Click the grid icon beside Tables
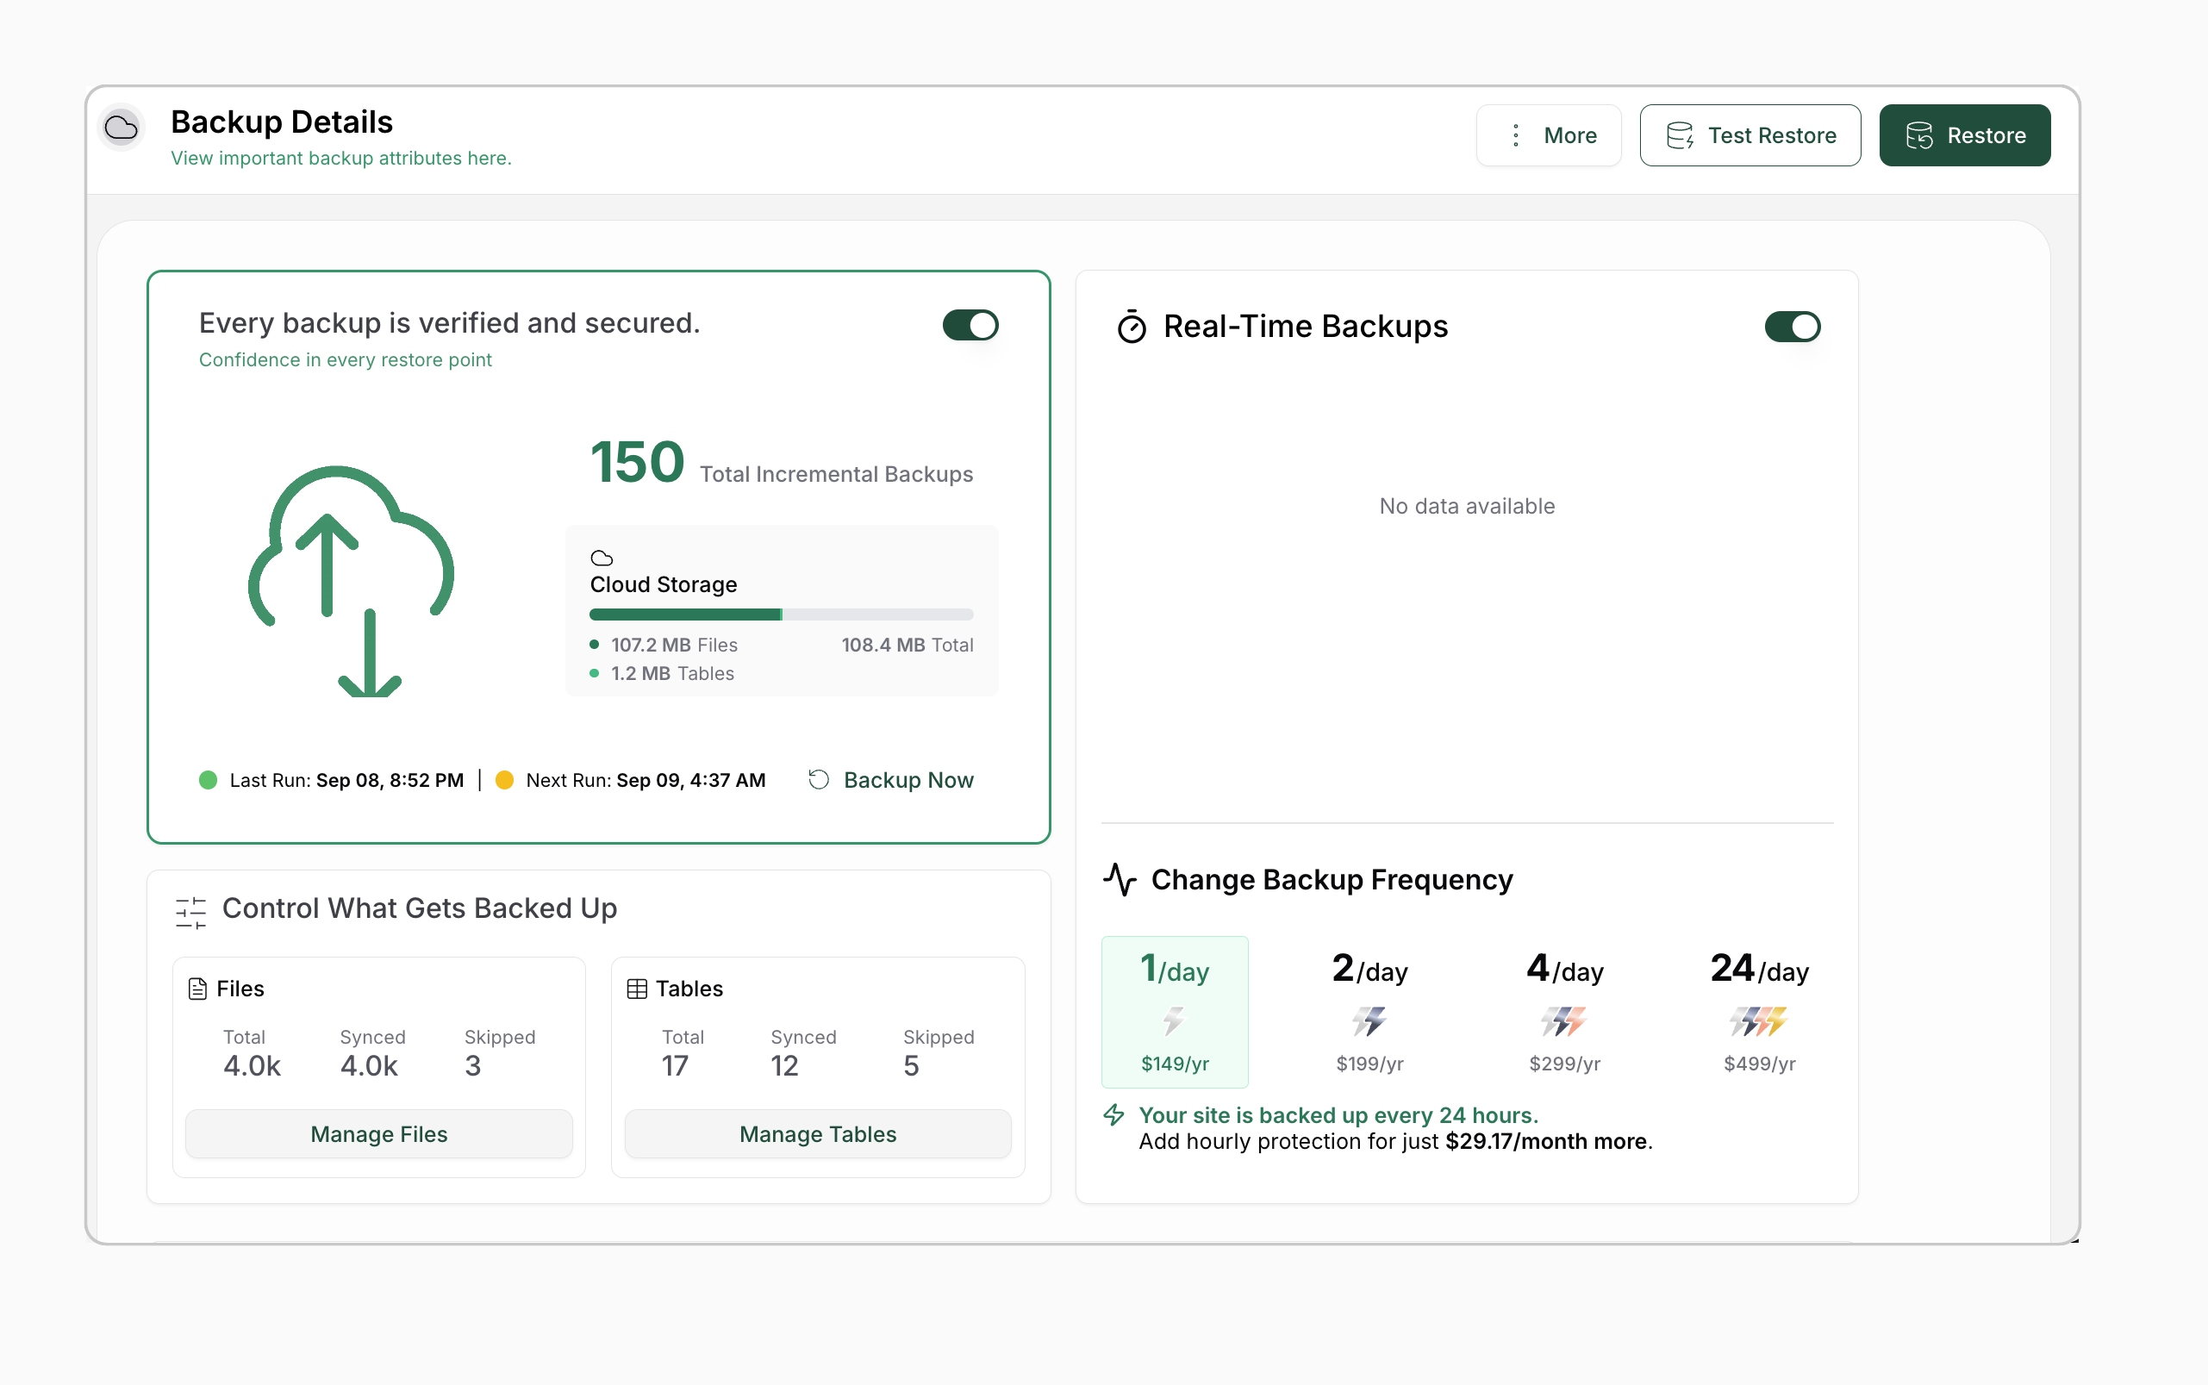This screenshot has width=2208, height=1385. point(637,989)
